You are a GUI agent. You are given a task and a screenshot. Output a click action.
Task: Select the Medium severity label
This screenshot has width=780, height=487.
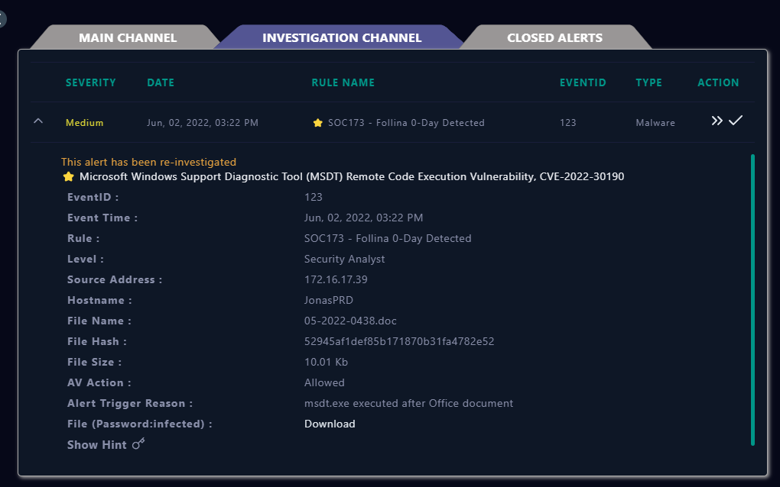pyautogui.click(x=84, y=122)
